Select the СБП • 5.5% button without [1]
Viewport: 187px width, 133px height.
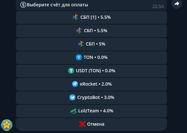point(91,31)
